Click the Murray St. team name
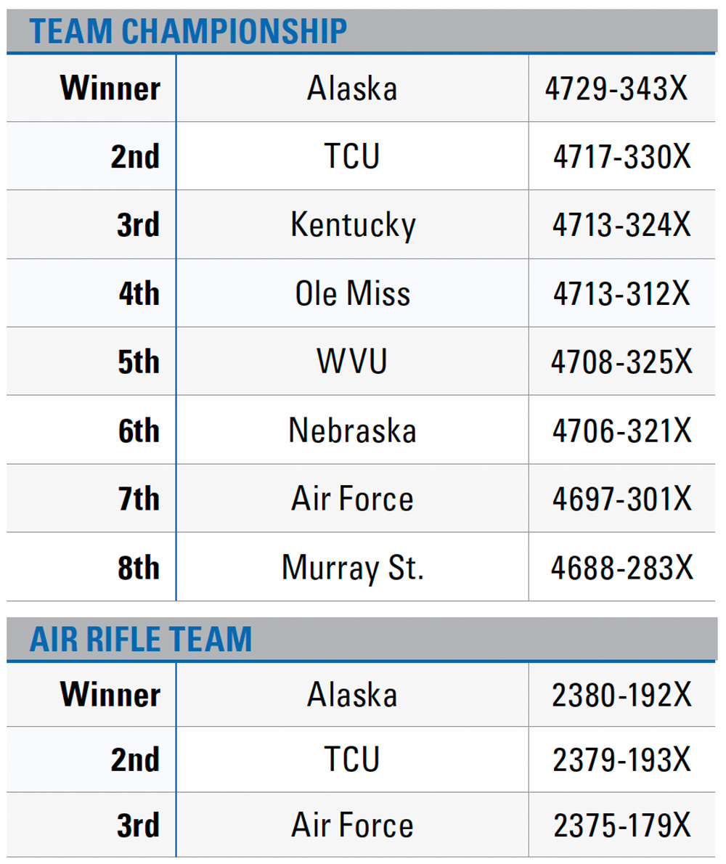726x864 pixels. pyautogui.click(x=353, y=568)
